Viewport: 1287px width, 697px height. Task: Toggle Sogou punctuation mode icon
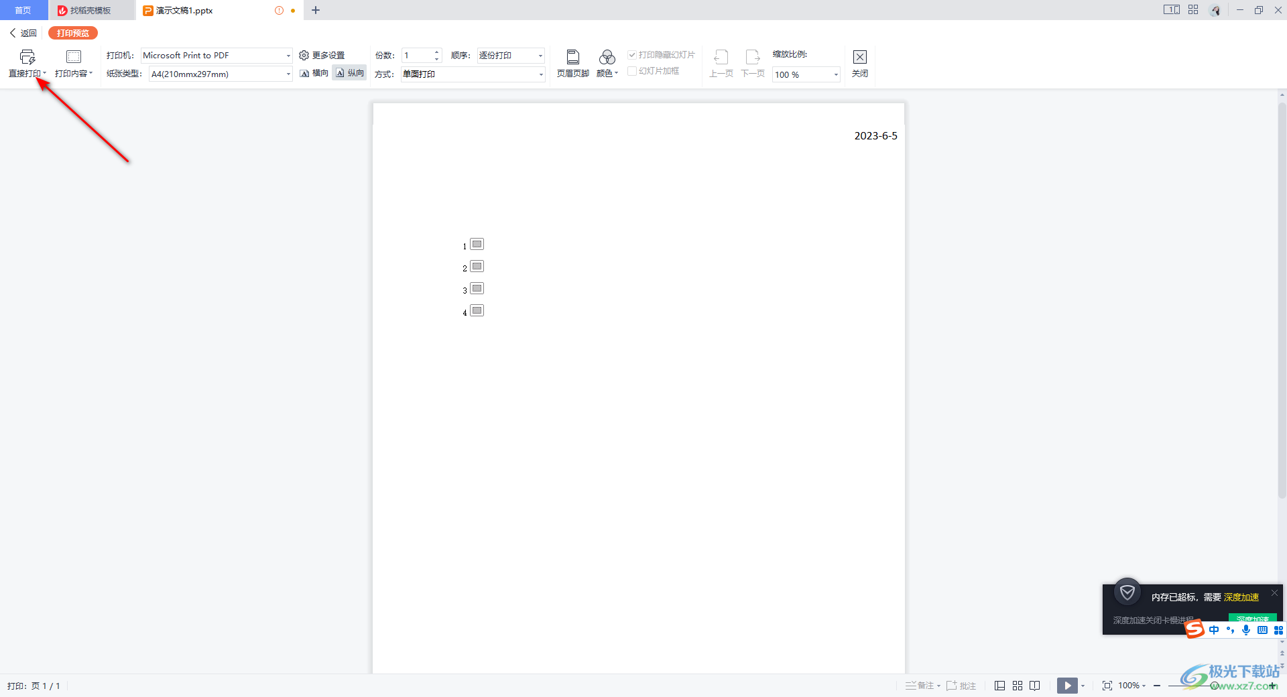[1230, 630]
